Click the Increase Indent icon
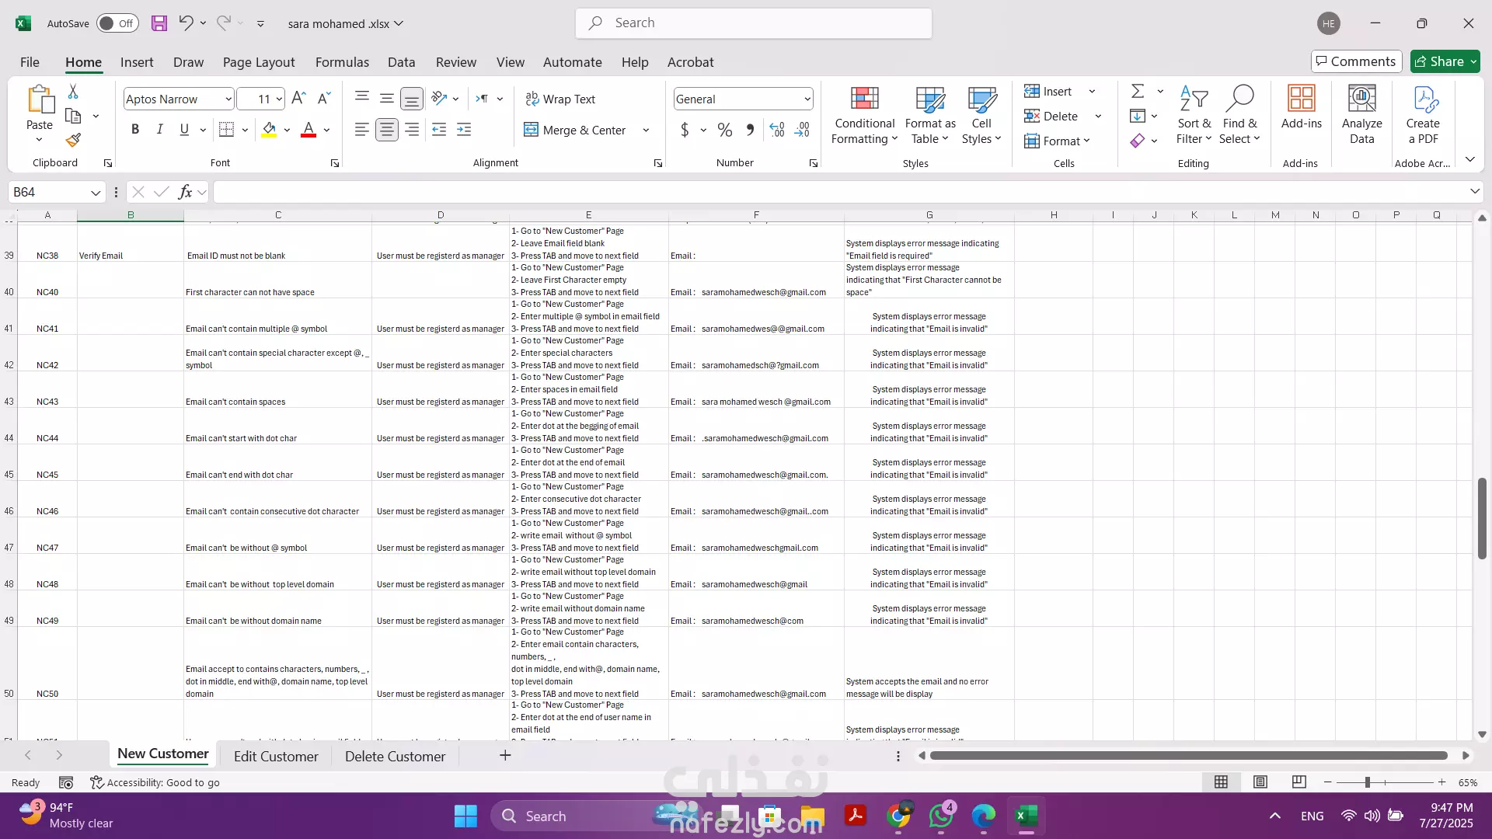The image size is (1492, 839). [x=464, y=130]
